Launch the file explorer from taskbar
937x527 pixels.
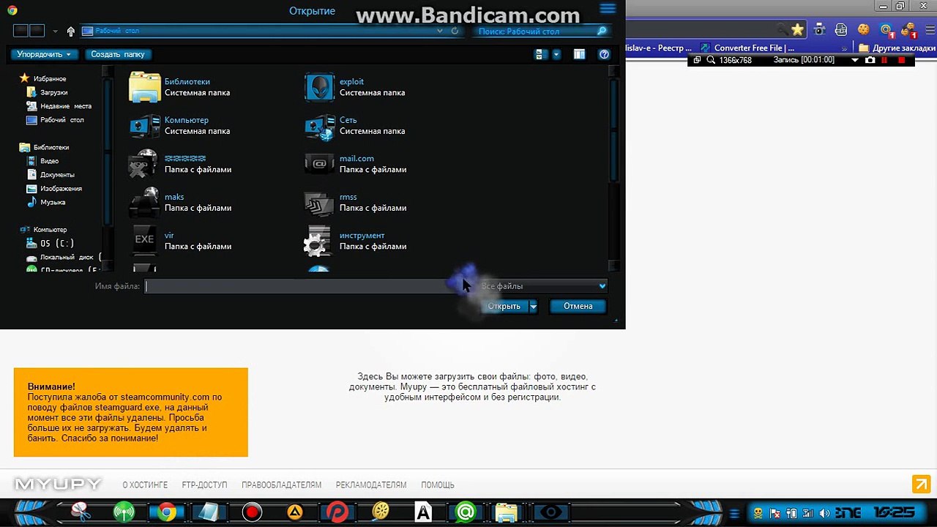[507, 512]
